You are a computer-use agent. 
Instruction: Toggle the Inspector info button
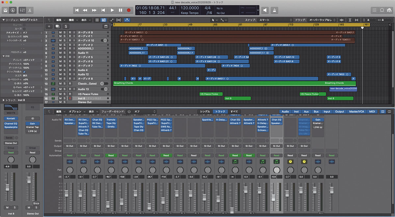point(13,10)
